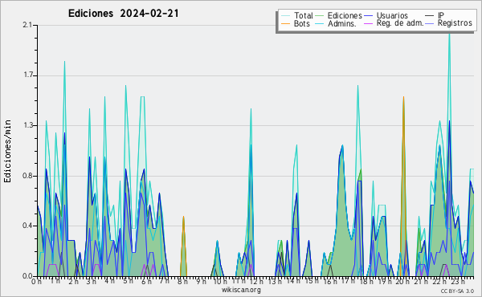Click the '23 h' x-axis label

pos(458,281)
